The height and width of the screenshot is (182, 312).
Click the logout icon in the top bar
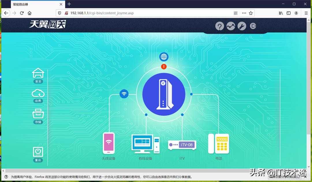253,26
